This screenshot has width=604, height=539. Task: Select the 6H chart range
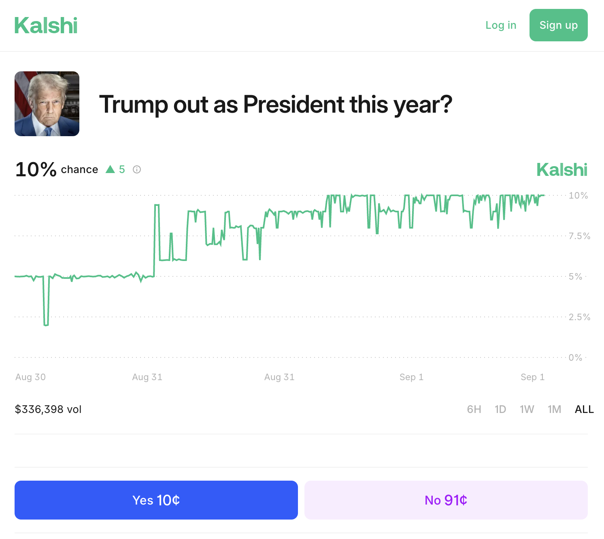tap(474, 409)
